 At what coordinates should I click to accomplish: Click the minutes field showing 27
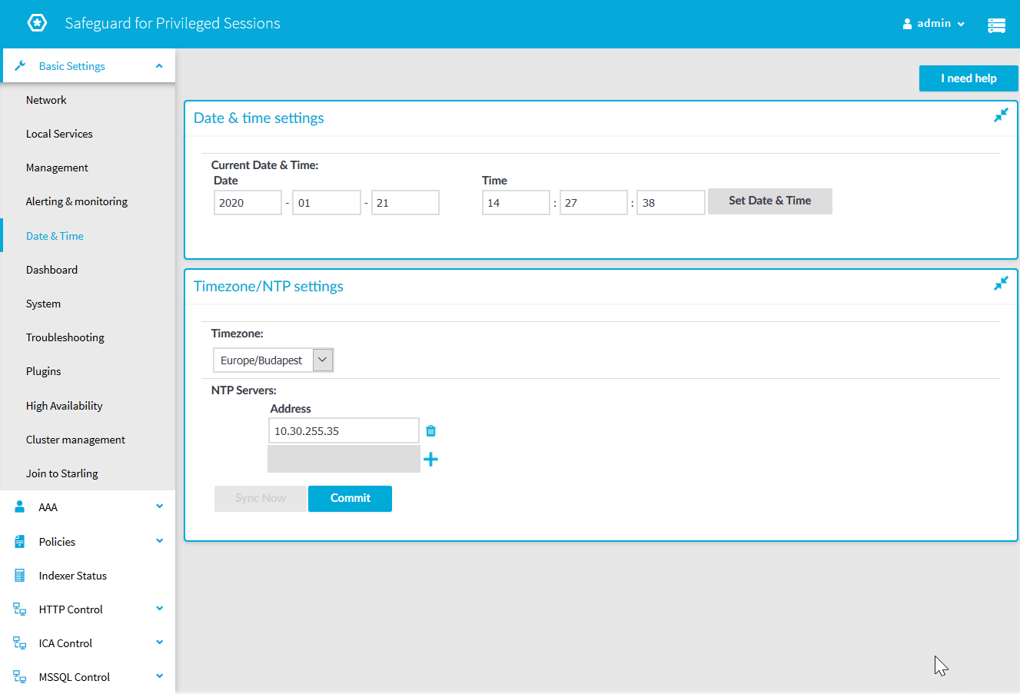593,203
